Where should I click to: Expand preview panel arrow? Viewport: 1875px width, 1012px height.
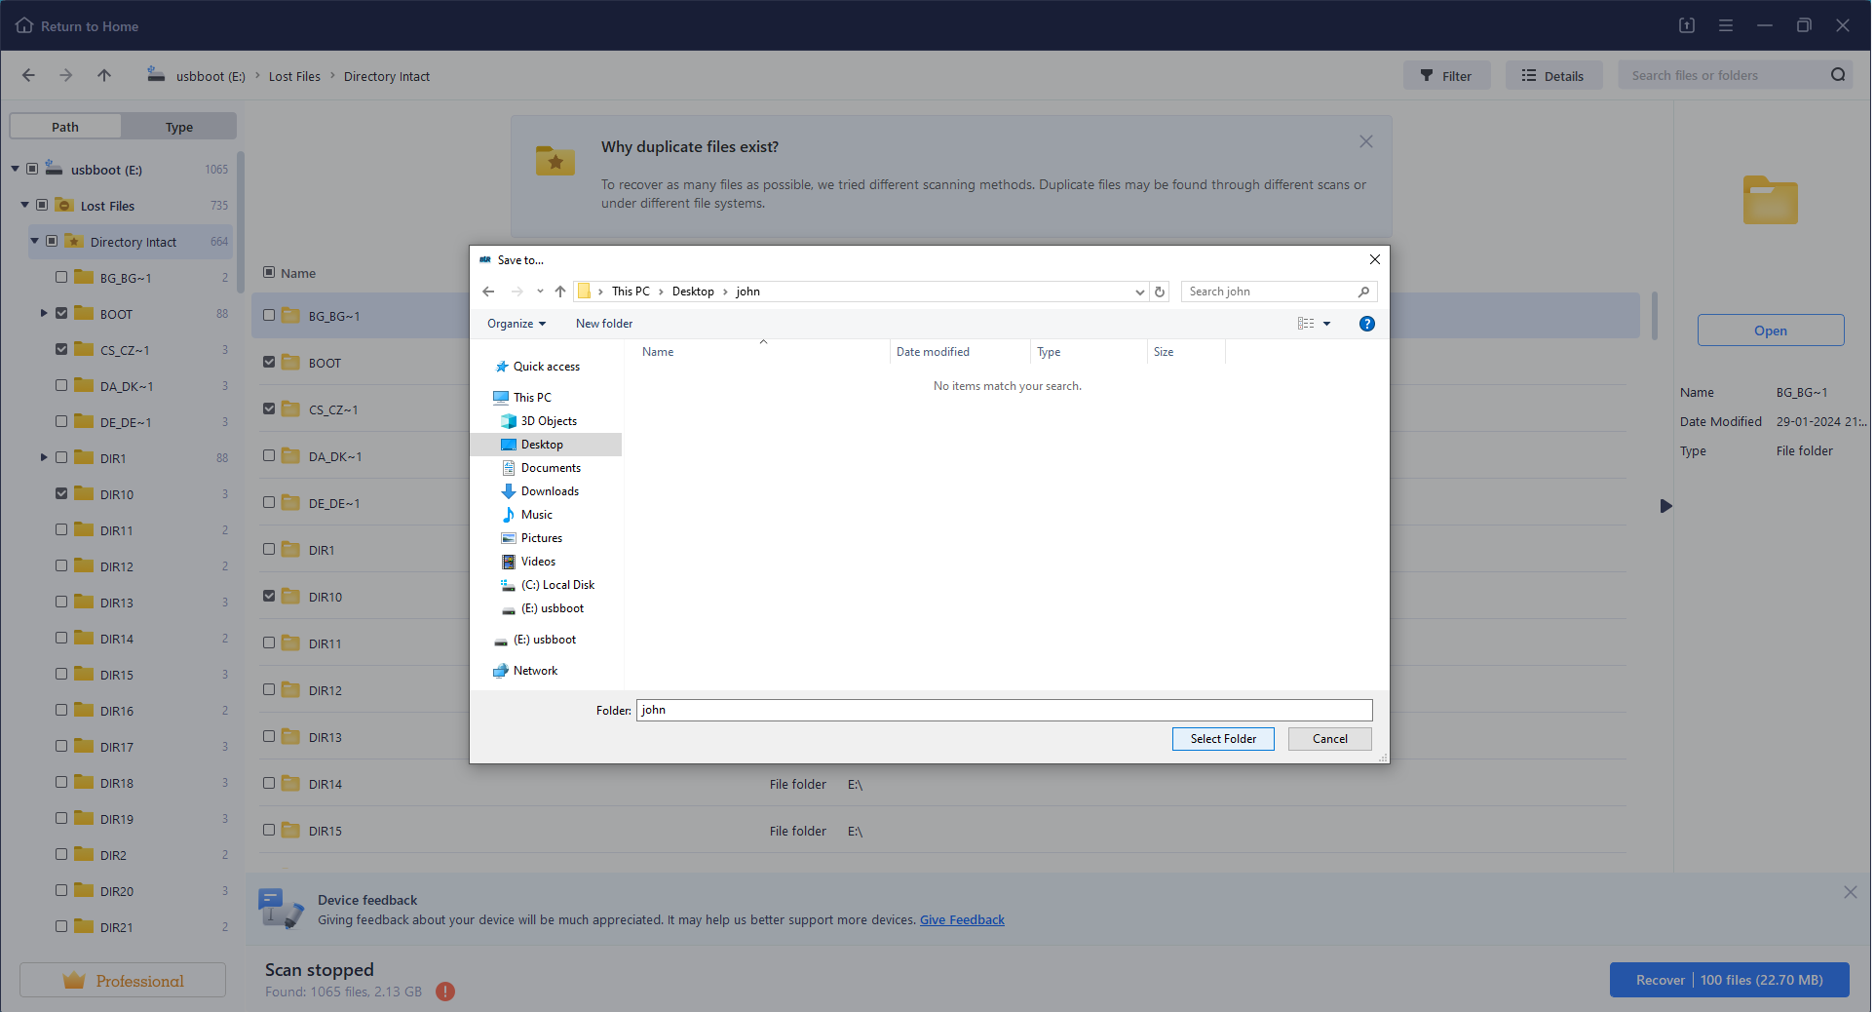click(1665, 506)
